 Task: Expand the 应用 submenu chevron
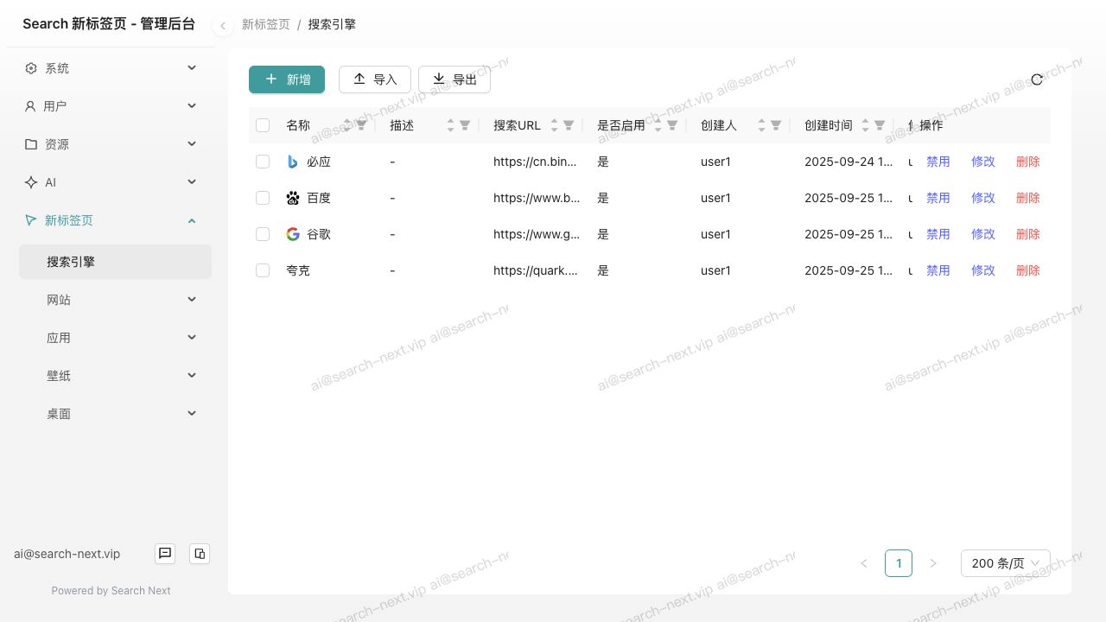(x=192, y=337)
